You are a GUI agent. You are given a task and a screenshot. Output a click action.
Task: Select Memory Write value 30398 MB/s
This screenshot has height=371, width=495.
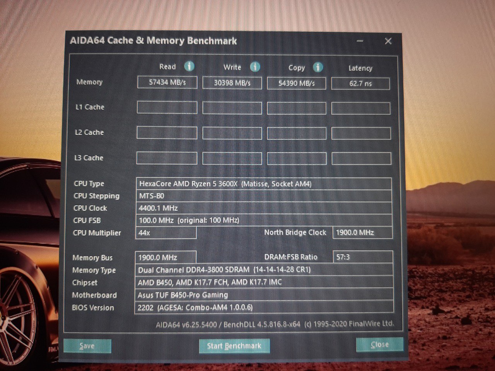click(x=232, y=83)
